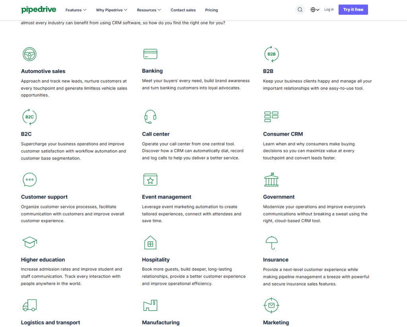Click the speech bubble Customer support icon
The width and height of the screenshot is (407, 327).
[x=29, y=179]
